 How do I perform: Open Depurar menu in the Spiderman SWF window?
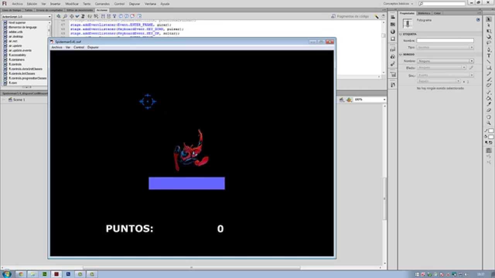pos(93,47)
